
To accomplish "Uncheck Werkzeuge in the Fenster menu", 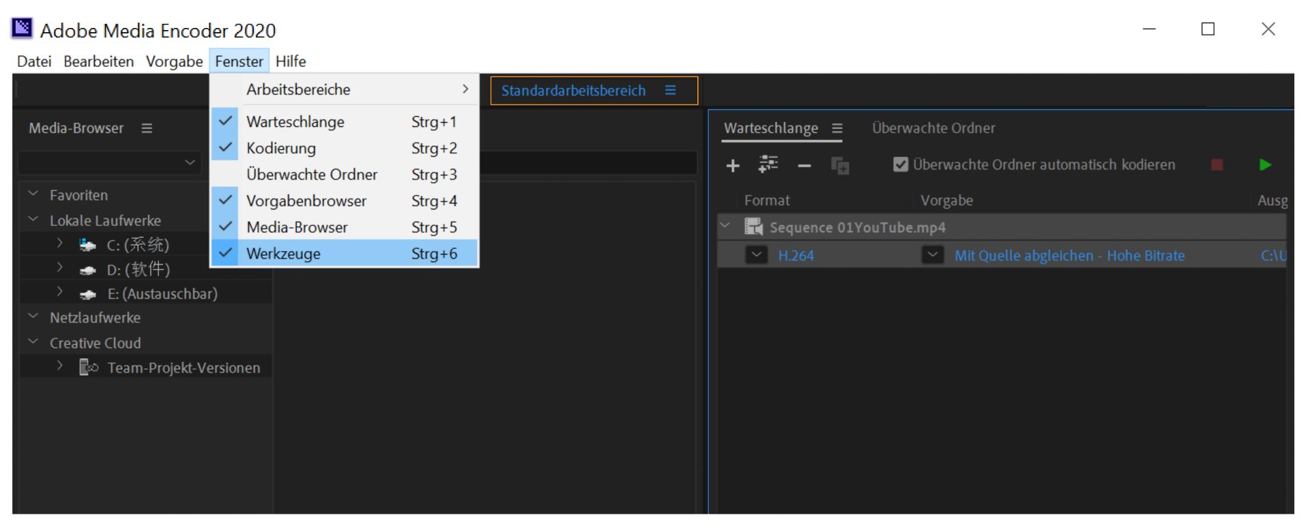I will [x=283, y=254].
